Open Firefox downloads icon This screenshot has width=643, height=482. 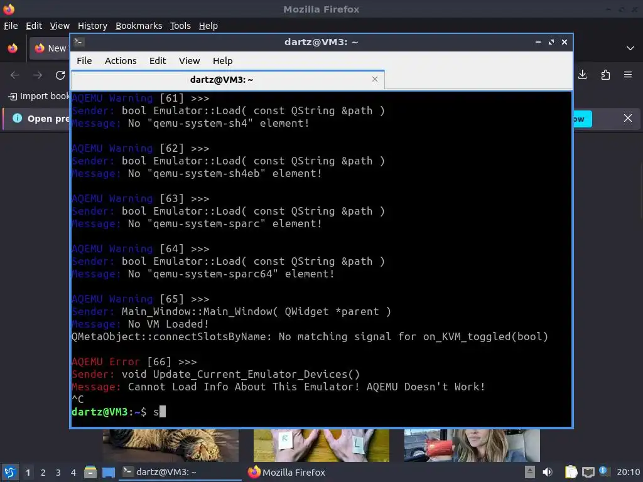[x=582, y=75]
